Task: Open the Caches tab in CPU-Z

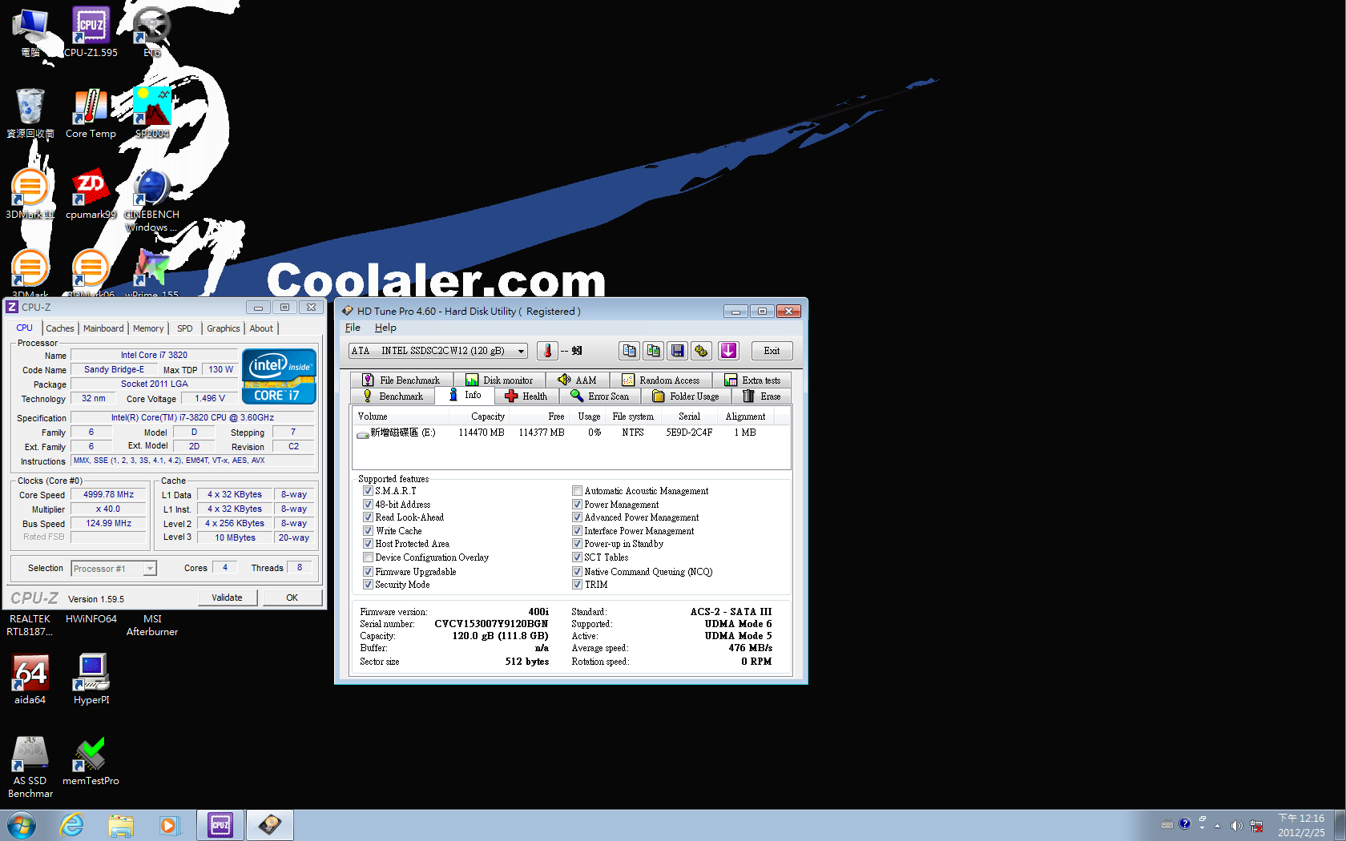Action: pyautogui.click(x=59, y=328)
